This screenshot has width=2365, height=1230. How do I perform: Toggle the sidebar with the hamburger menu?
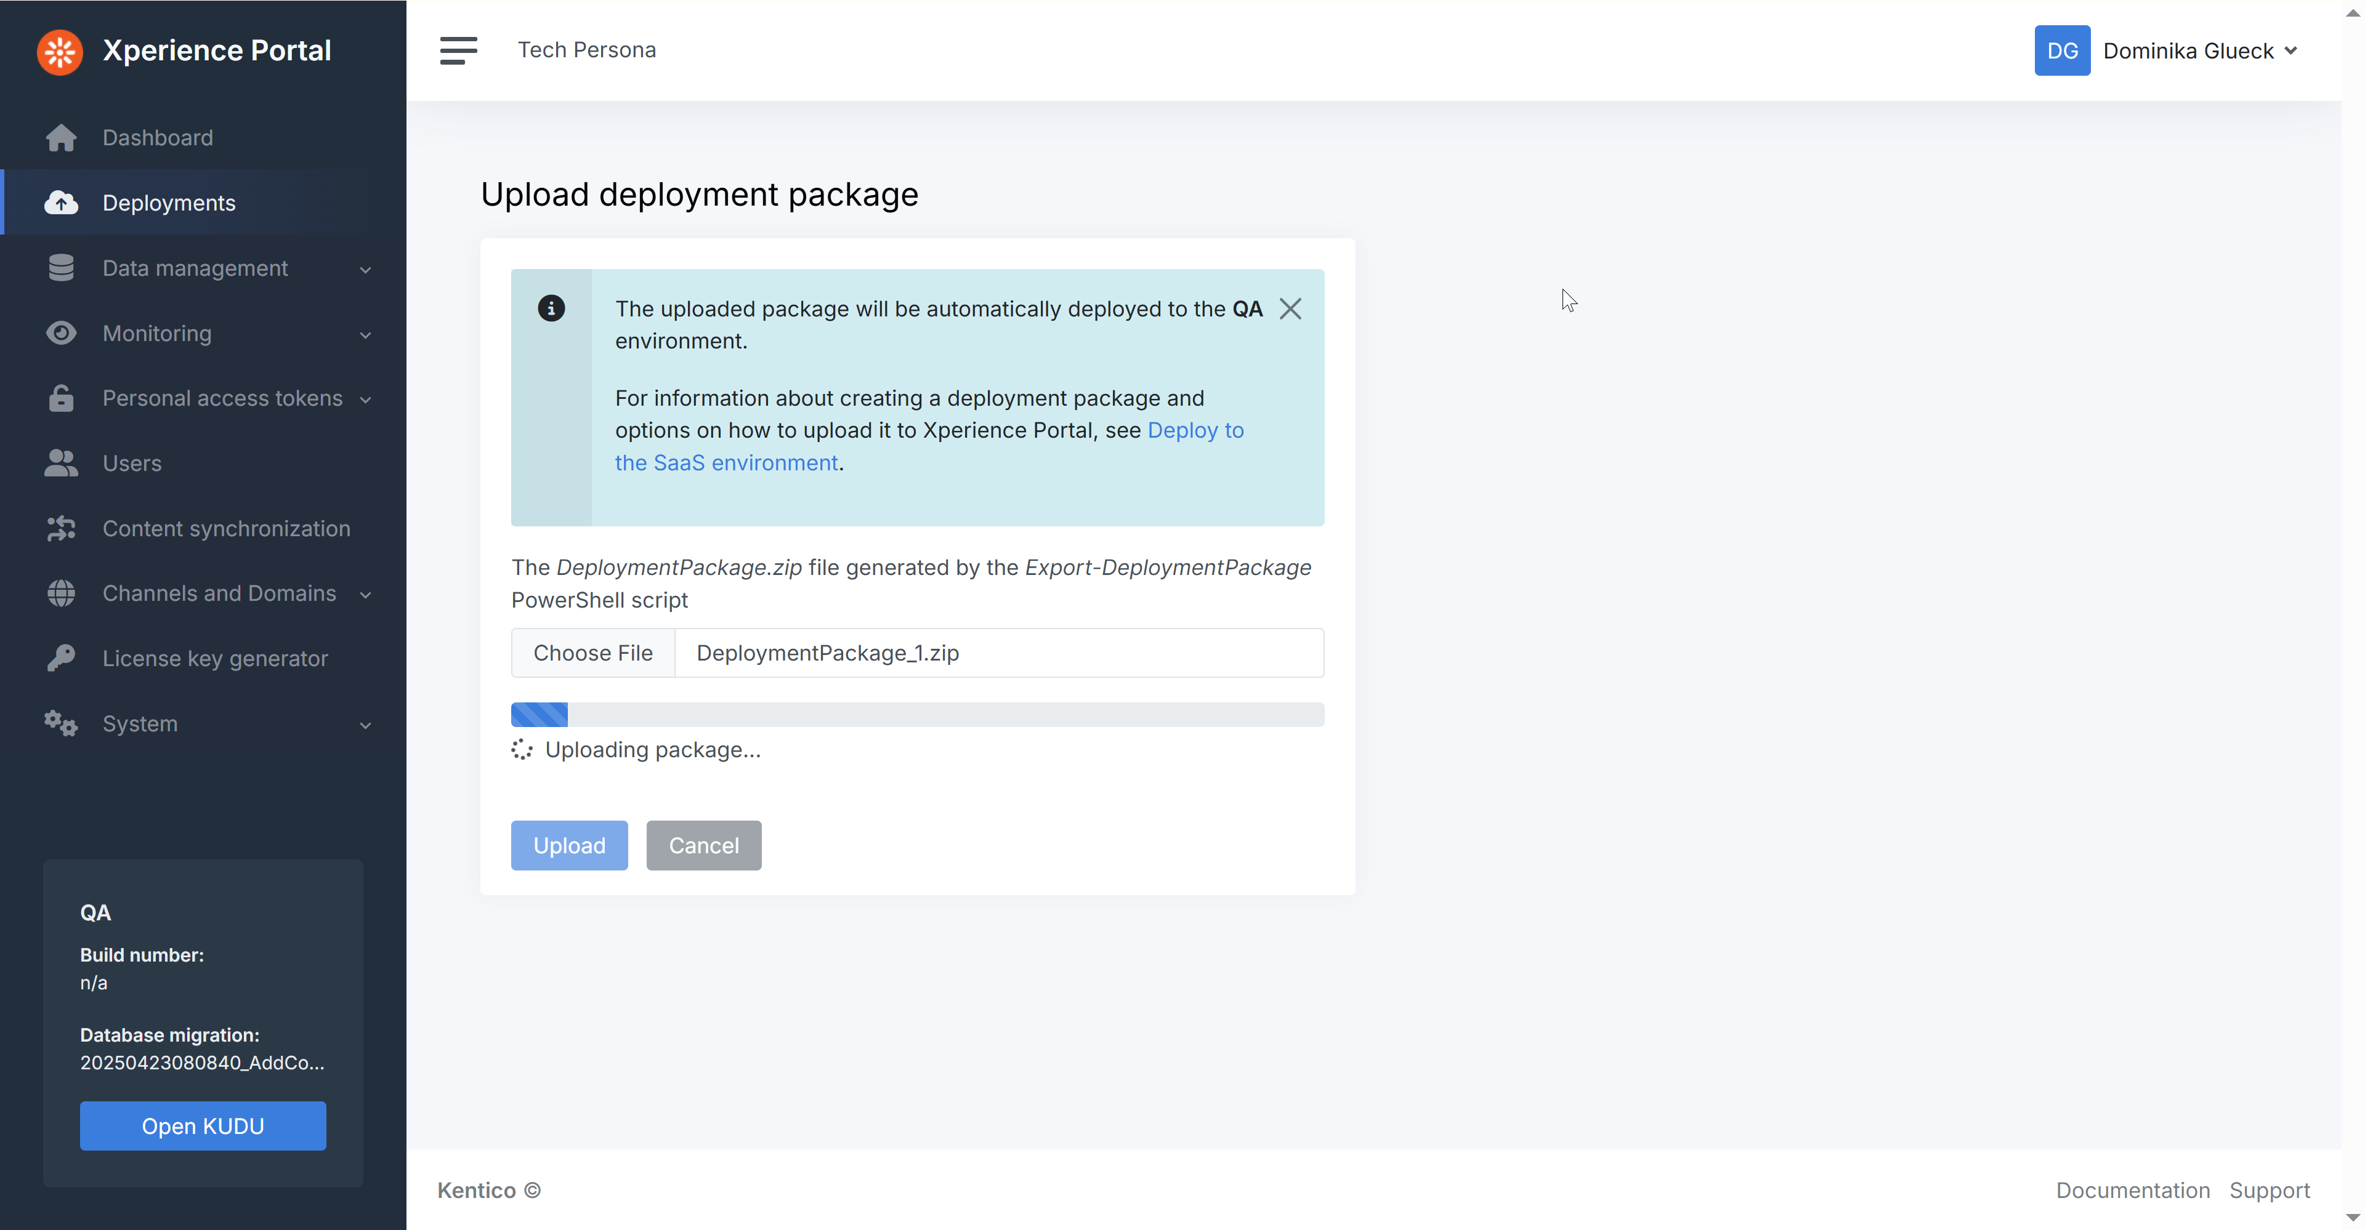pos(458,50)
